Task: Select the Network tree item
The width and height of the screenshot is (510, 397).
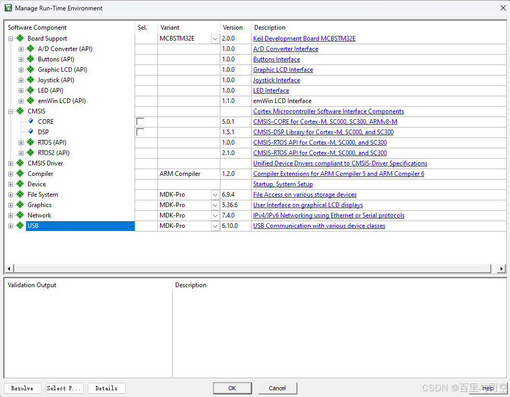Action: [x=40, y=215]
